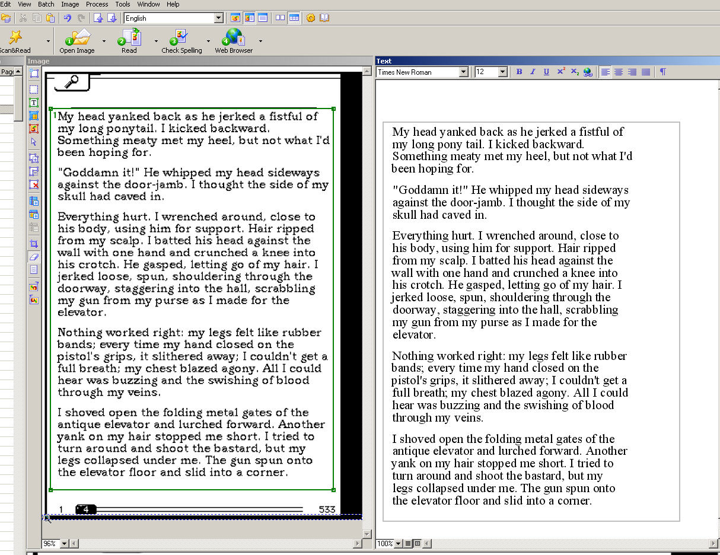720x555 pixels.
Task: Toggle the Image window view button
Action: click(235, 18)
